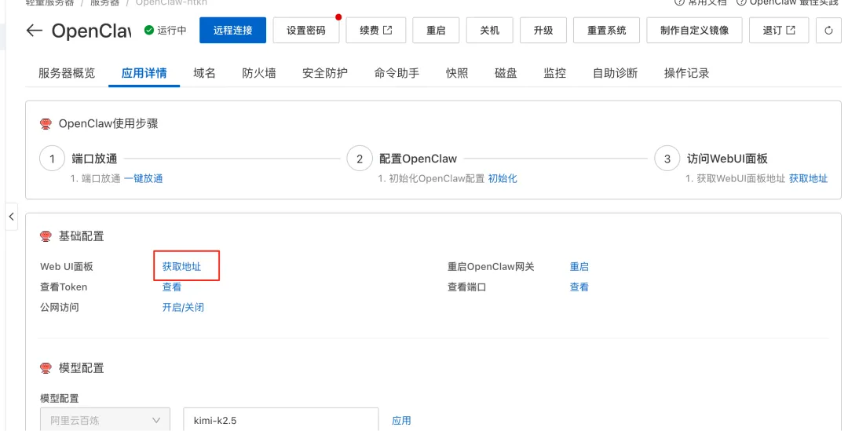
Task: Open the 操作记录 tab
Action: pos(686,73)
